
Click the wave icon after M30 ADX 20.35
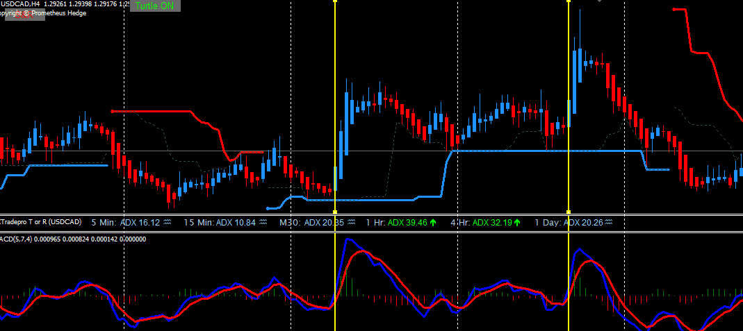[352, 222]
